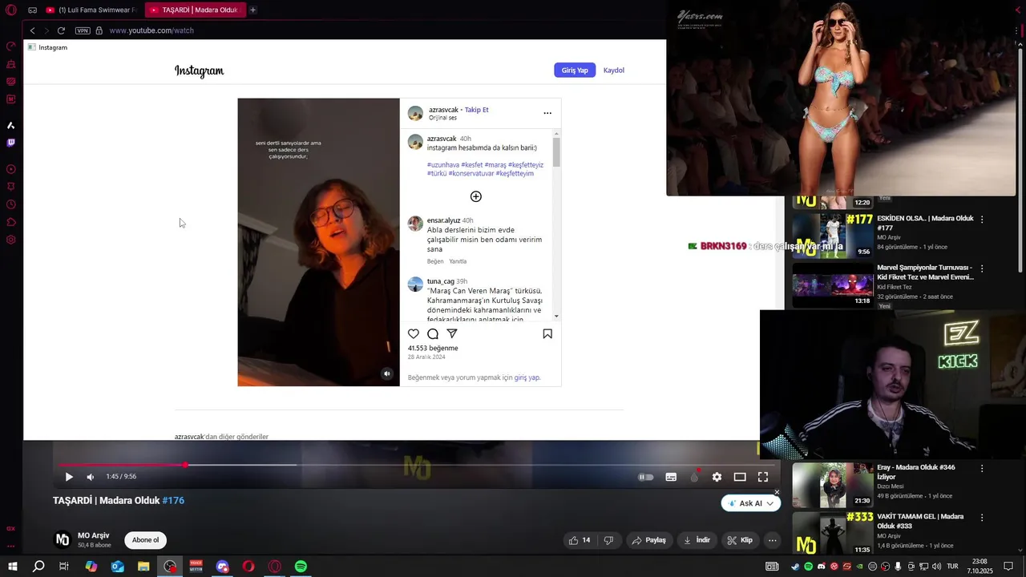Viewport: 1026px width, 577px height.
Task: Open a new tab with plus
Action: click(252, 10)
